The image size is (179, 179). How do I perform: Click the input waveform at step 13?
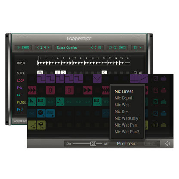[110, 63]
